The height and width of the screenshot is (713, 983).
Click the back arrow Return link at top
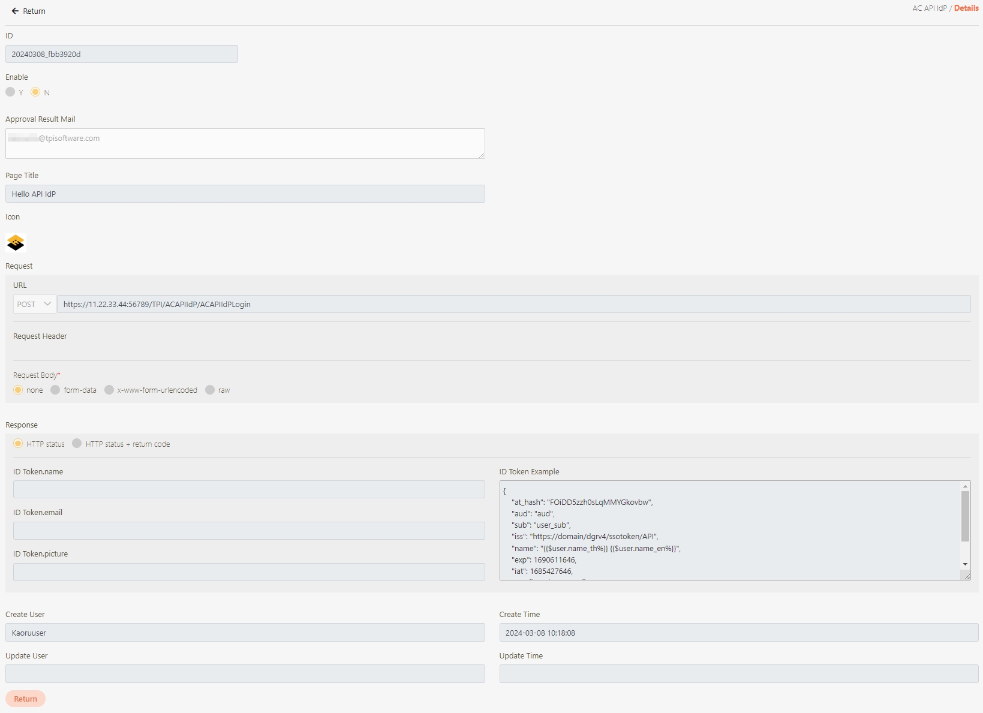28,11
